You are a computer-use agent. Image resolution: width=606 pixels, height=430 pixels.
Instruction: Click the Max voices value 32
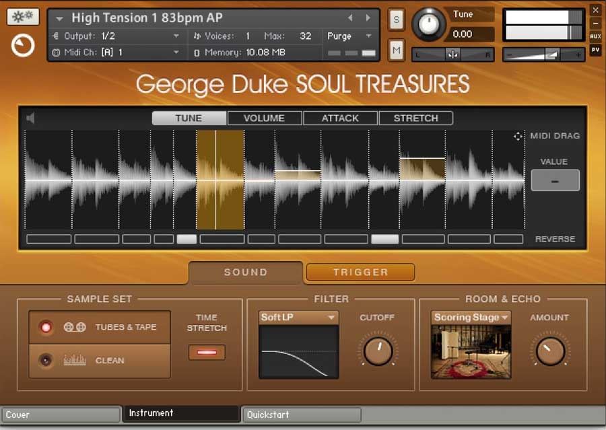click(x=305, y=36)
